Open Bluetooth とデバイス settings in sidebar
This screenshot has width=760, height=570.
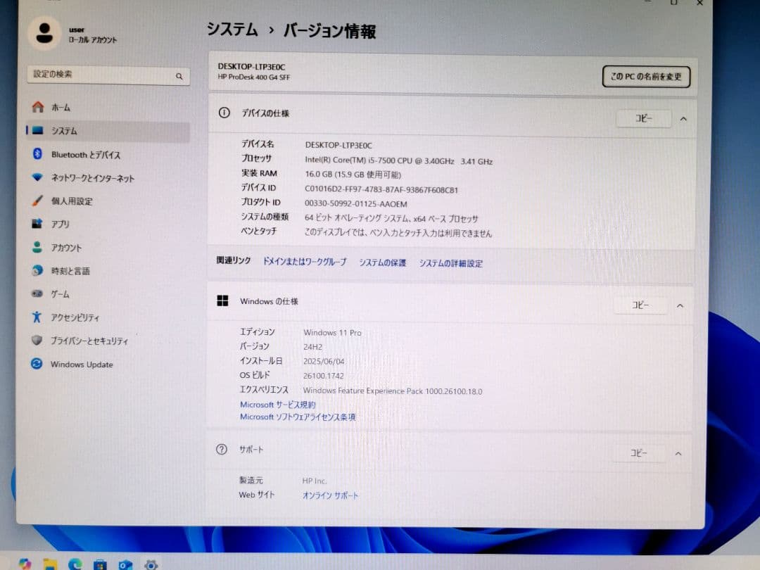pyautogui.click(x=84, y=154)
